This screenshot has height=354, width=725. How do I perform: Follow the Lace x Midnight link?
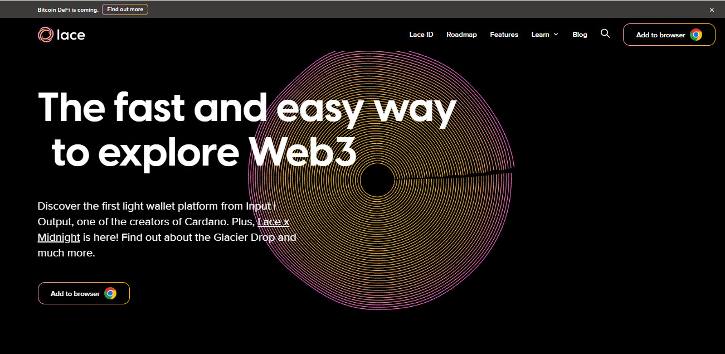click(x=163, y=230)
